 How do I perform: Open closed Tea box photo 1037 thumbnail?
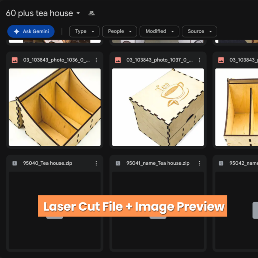158,107
